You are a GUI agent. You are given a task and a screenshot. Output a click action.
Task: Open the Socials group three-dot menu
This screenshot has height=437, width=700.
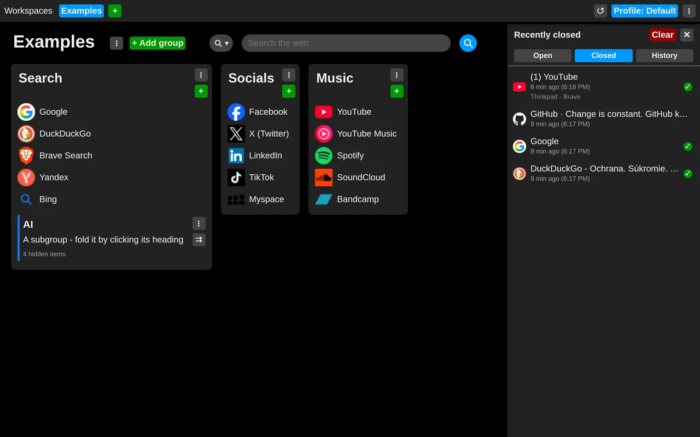tap(289, 75)
